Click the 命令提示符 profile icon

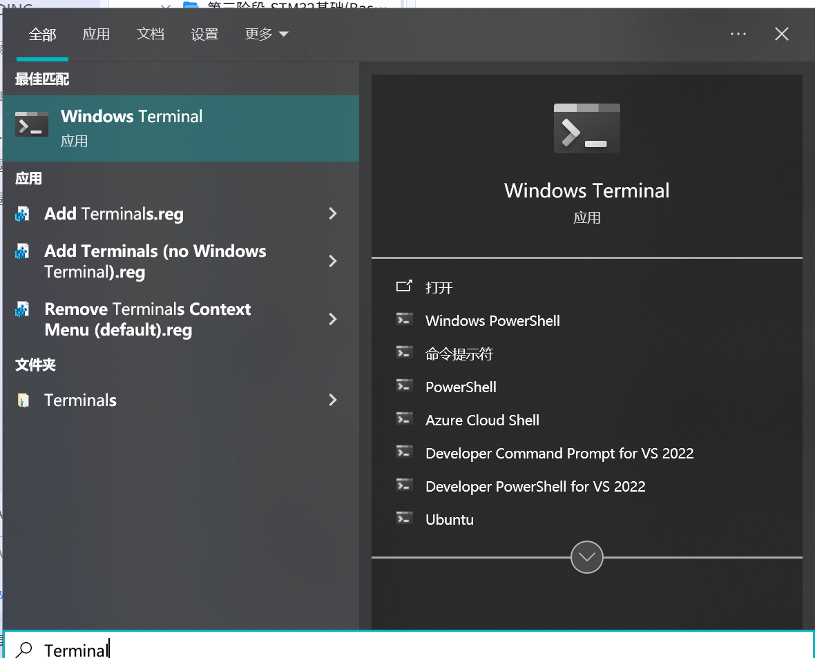coord(404,352)
